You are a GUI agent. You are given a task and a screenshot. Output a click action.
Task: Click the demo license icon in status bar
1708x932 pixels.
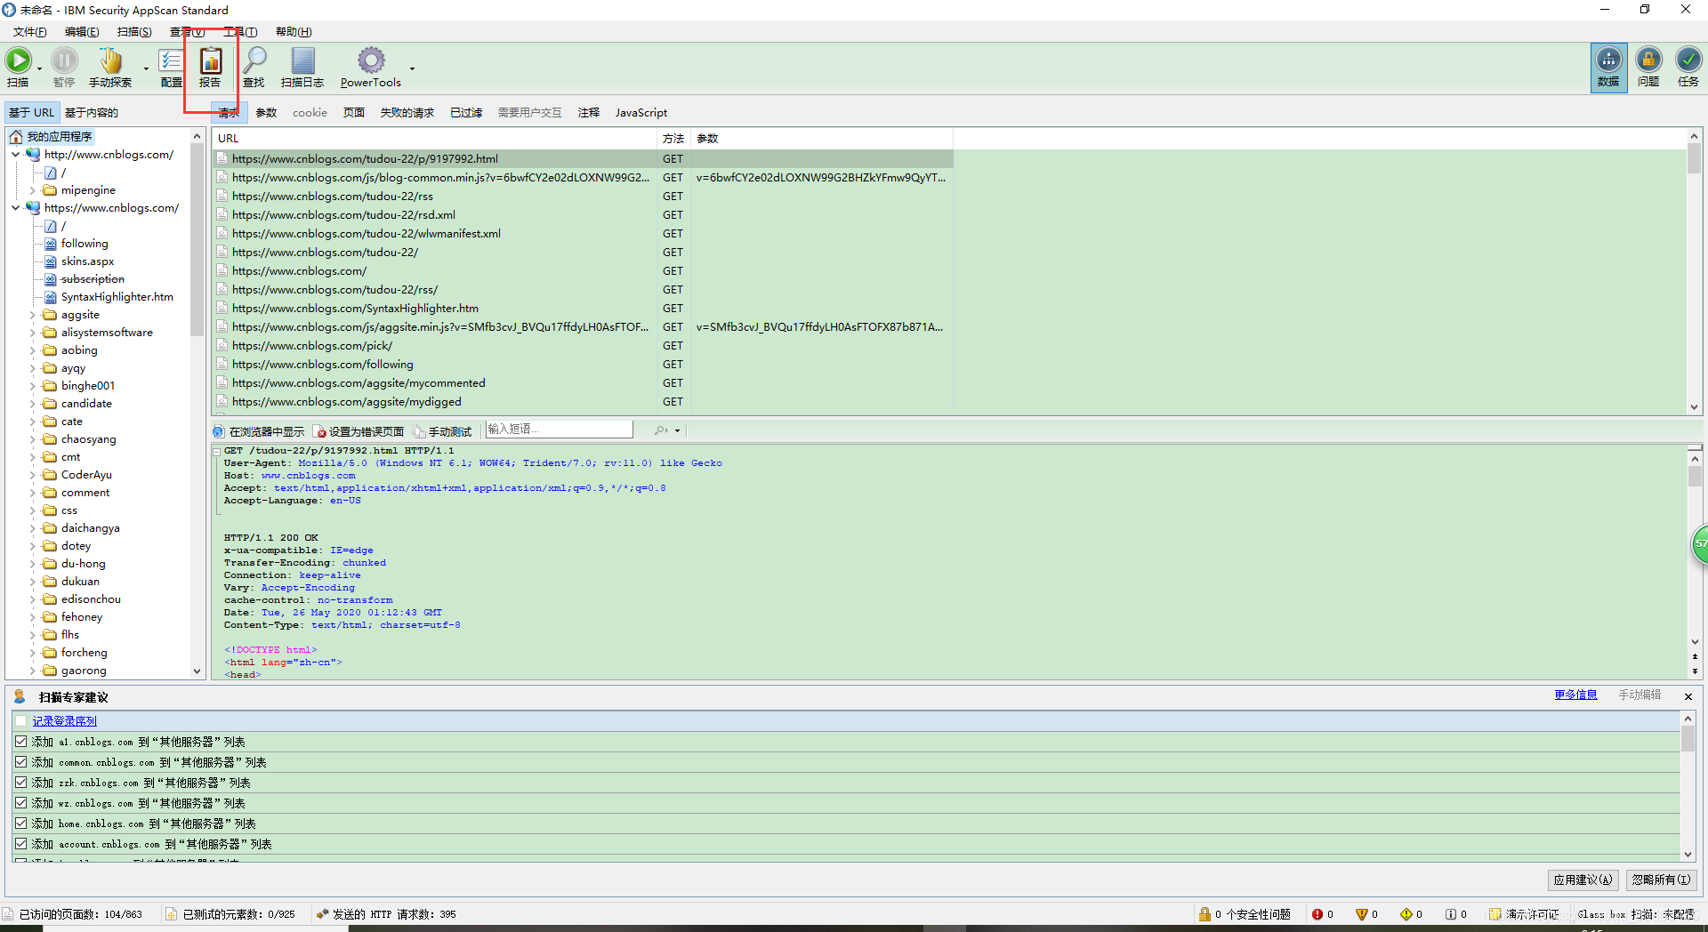[x=1495, y=914]
